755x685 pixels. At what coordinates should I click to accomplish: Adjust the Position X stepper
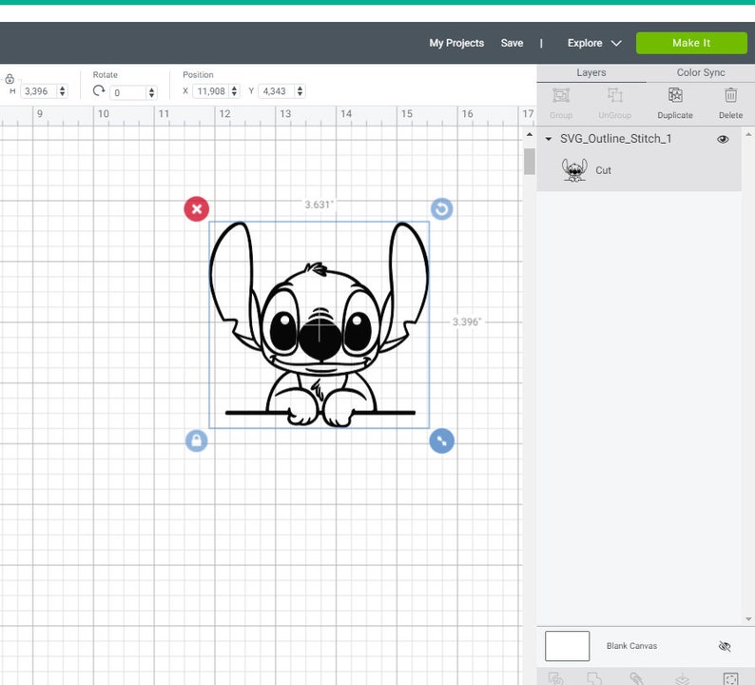click(x=234, y=91)
